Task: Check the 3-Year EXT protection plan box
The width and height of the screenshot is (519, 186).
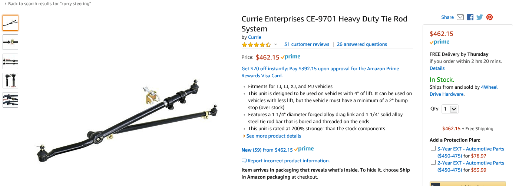Action: point(433,148)
